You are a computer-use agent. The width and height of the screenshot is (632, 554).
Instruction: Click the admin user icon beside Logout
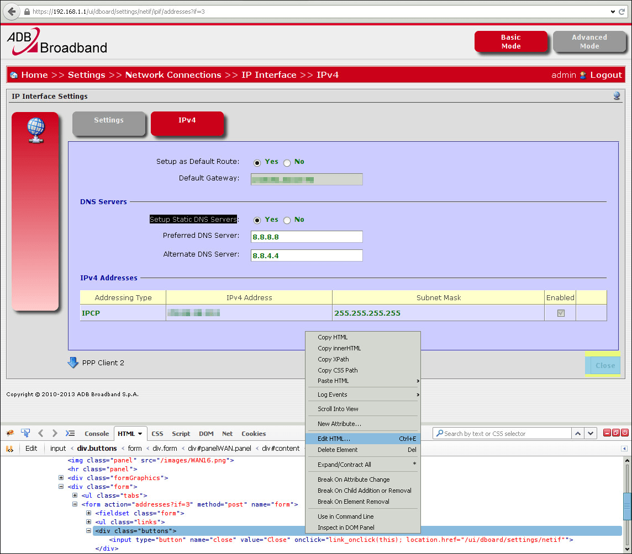coord(583,75)
